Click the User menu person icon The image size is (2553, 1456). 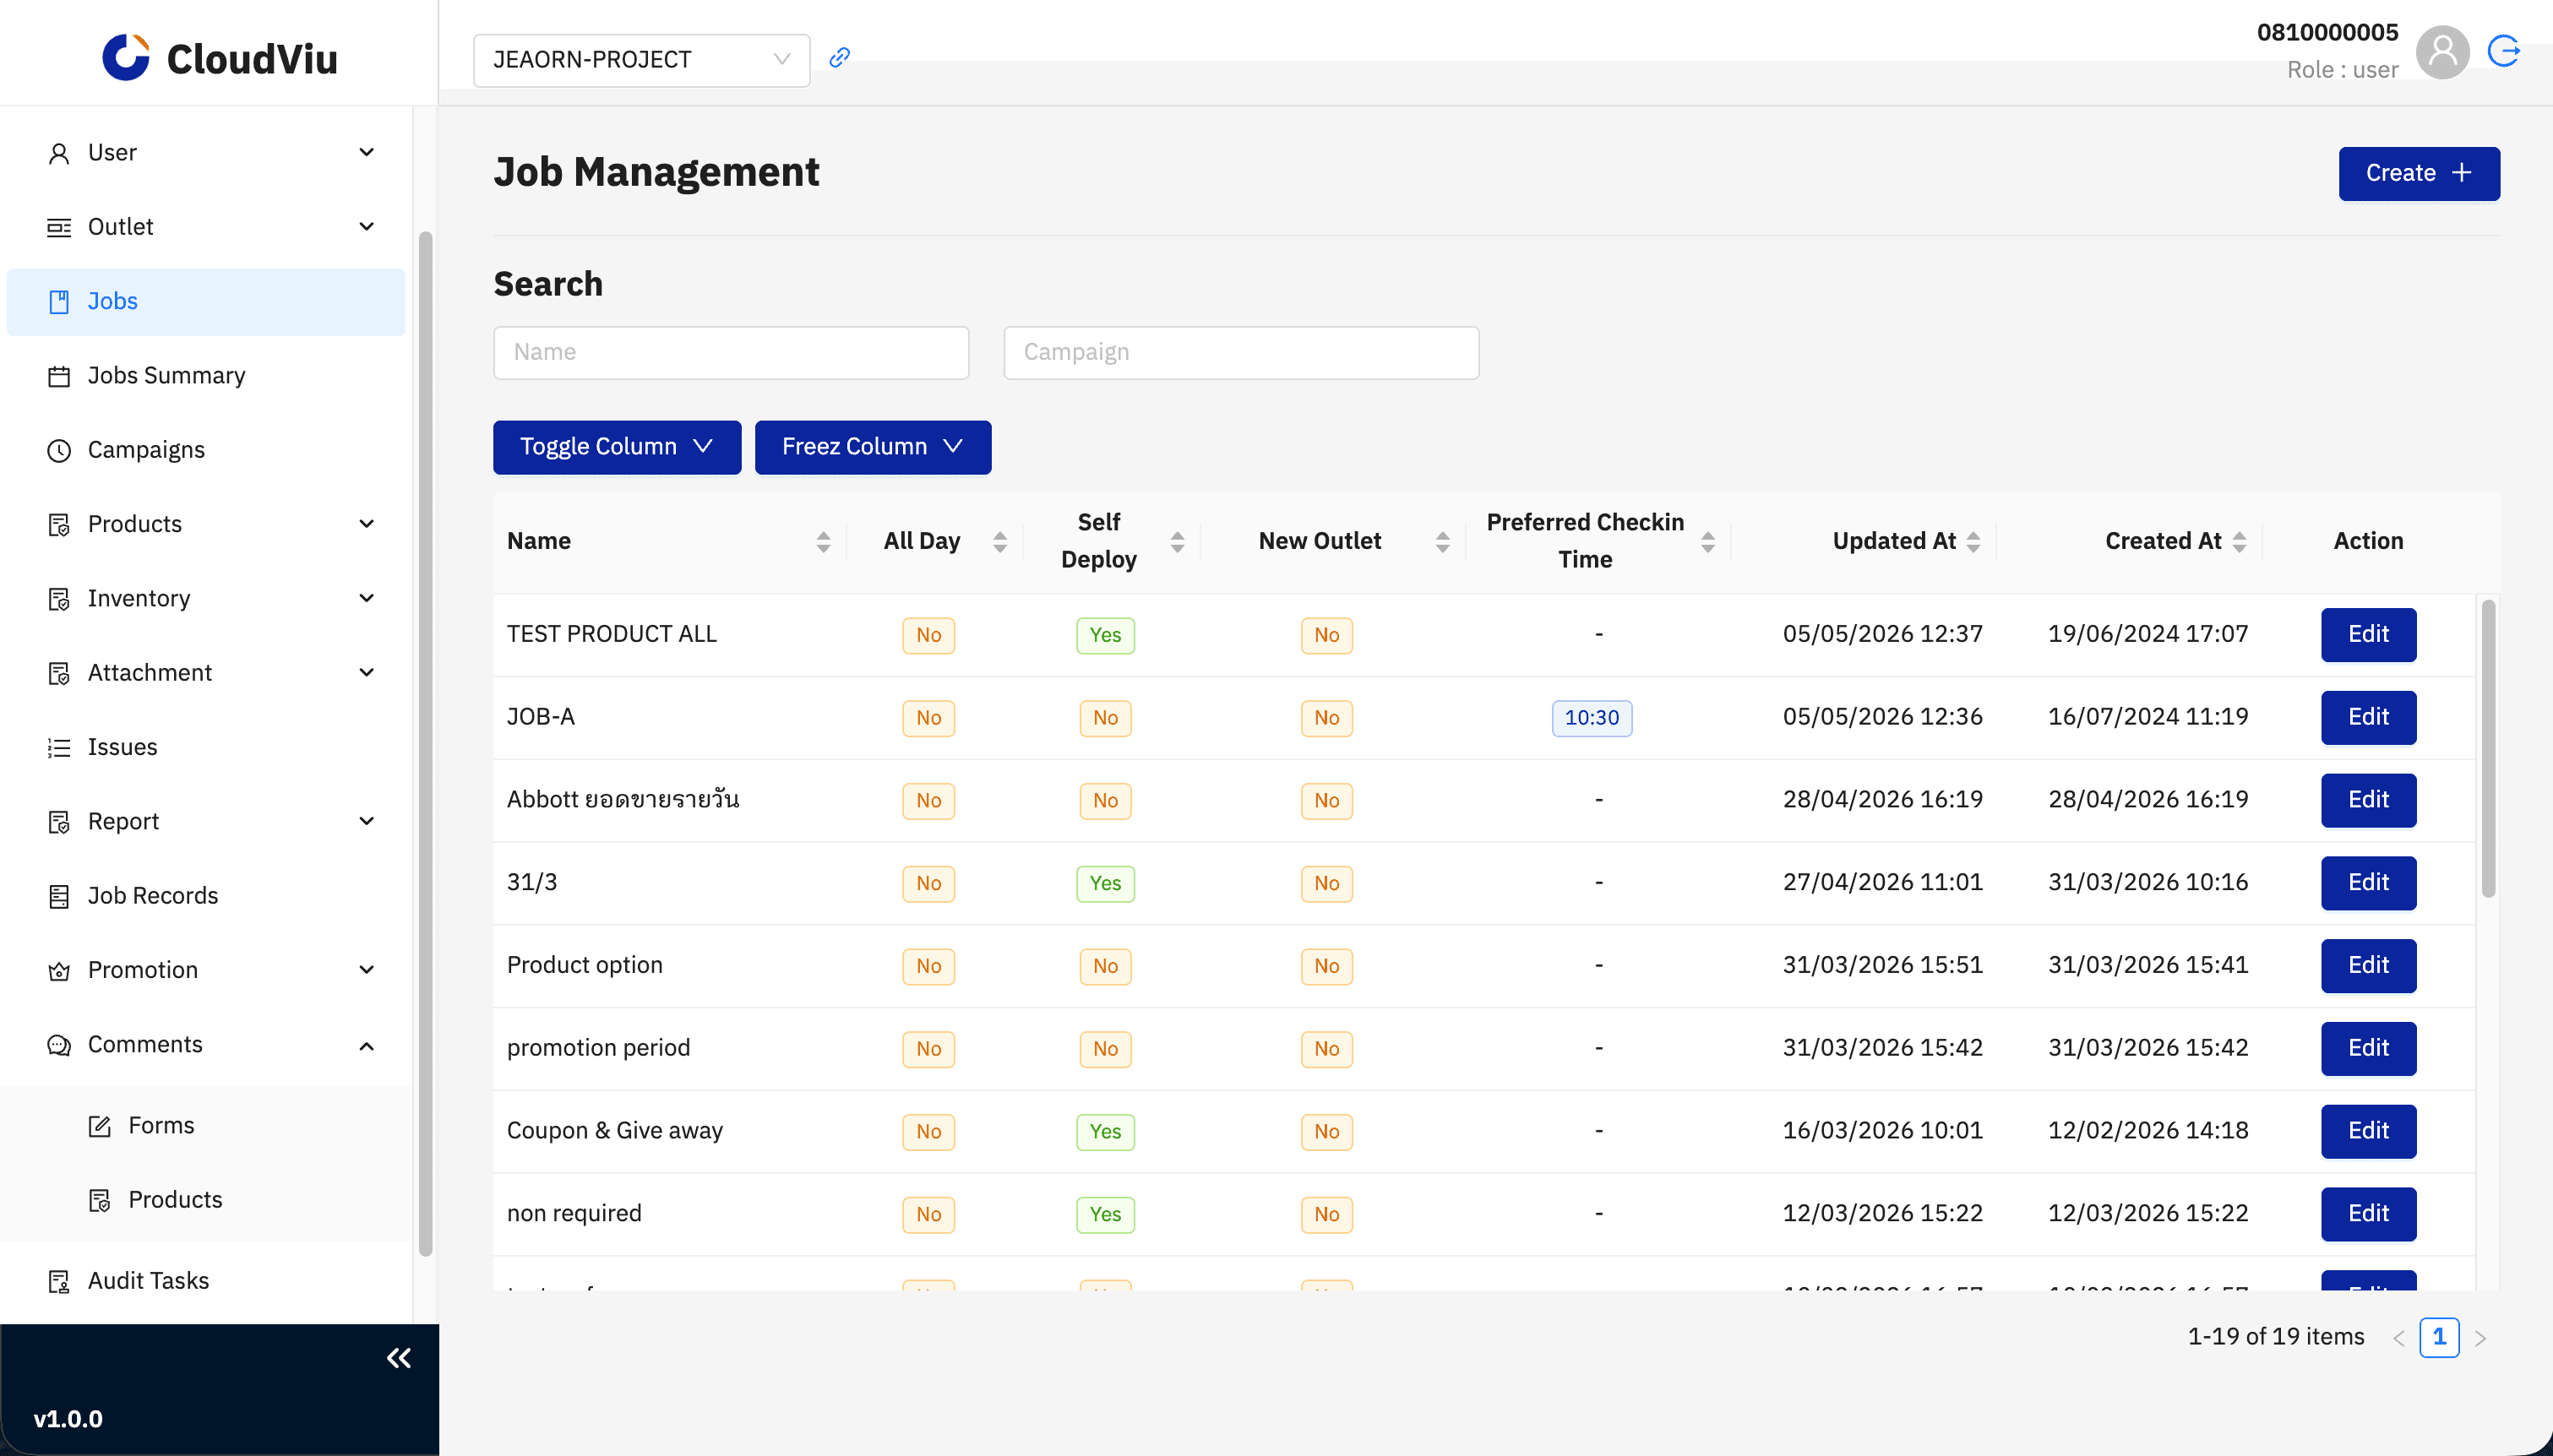(59, 153)
